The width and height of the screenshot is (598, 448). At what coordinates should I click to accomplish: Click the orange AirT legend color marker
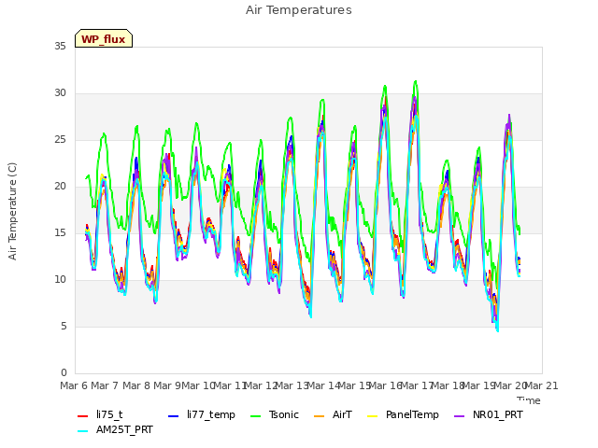pyautogui.click(x=320, y=415)
